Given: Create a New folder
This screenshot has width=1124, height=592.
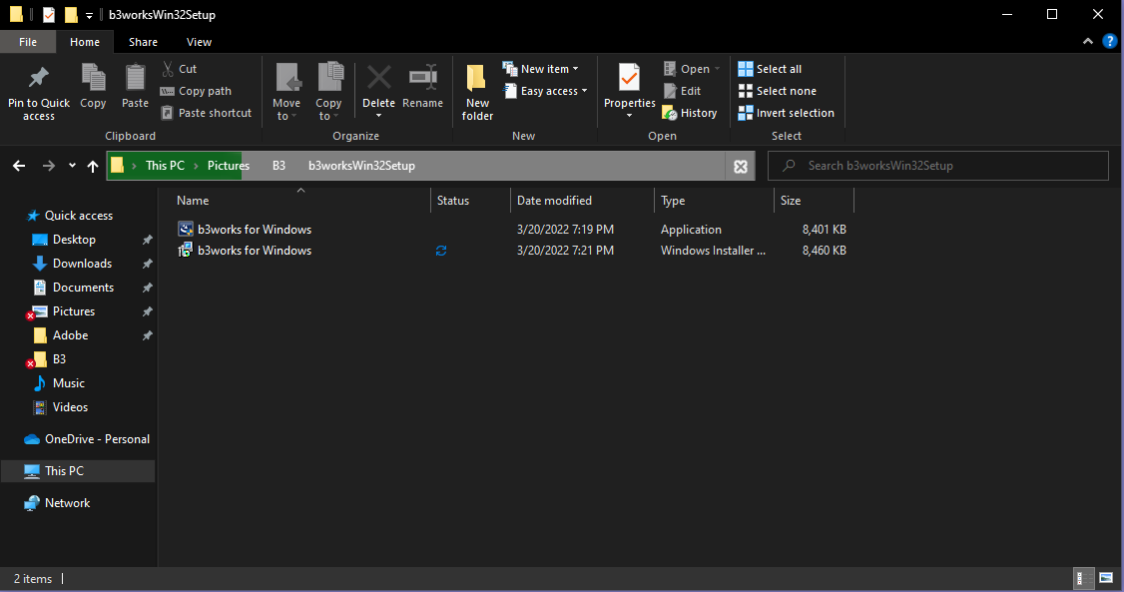Looking at the screenshot, I should pos(477,92).
